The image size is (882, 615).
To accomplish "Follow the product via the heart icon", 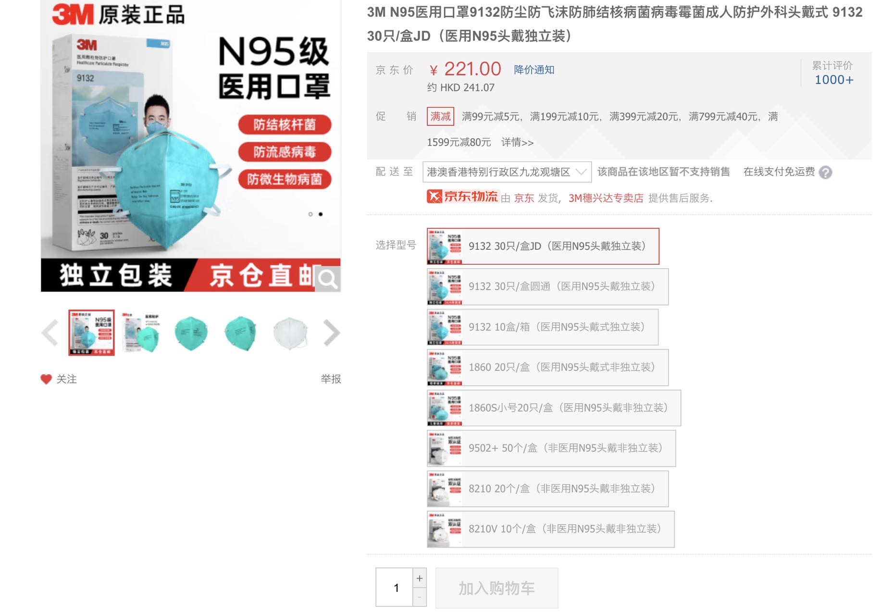I will coord(46,380).
